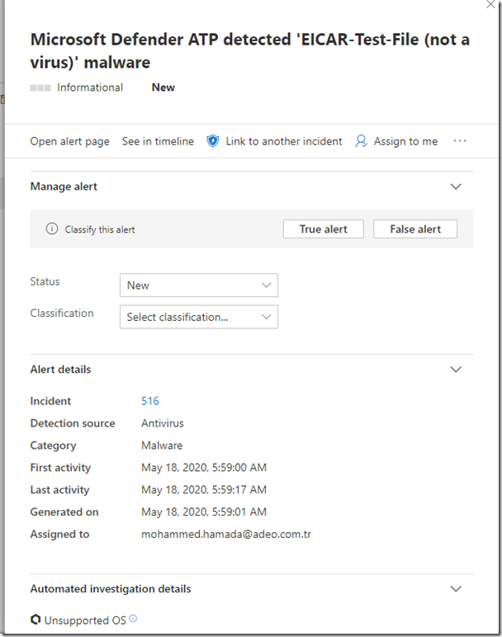
Task: Click the First activity label
Action: tap(60, 468)
